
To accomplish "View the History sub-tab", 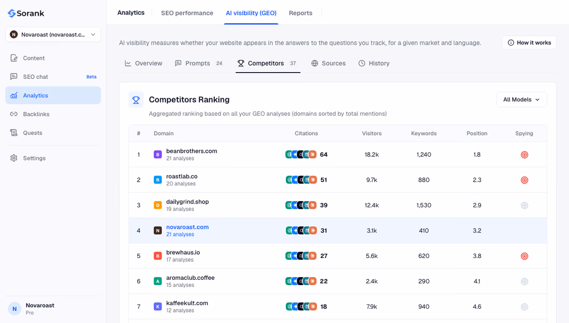I will pyautogui.click(x=374, y=63).
